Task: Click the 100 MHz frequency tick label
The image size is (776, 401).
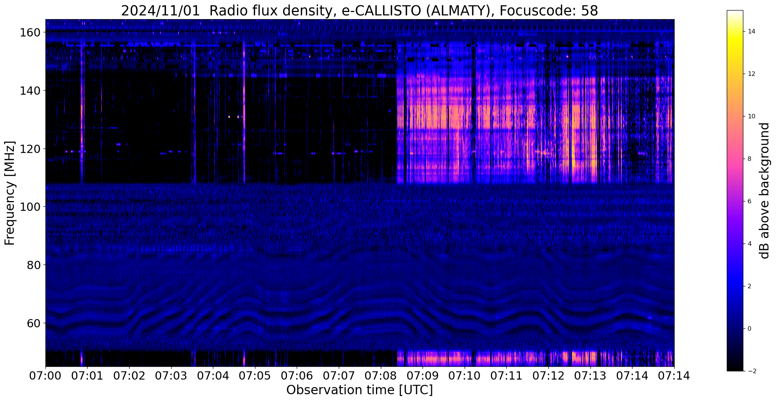Action: coord(30,207)
